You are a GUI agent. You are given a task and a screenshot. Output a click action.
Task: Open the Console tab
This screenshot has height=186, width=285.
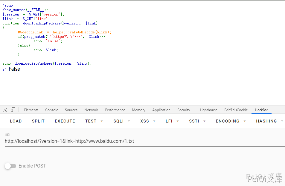[52, 110]
